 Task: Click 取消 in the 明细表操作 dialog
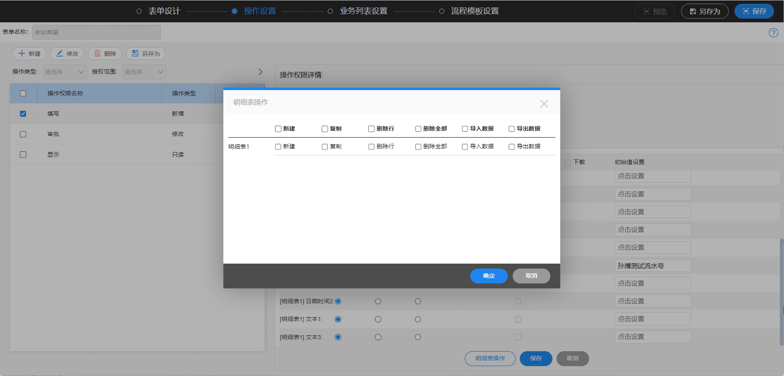point(531,276)
